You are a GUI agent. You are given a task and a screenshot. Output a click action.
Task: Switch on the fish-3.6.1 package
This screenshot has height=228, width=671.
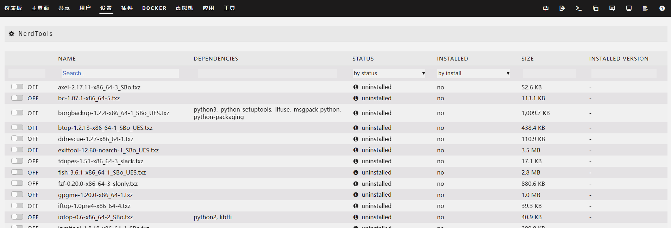coord(17,172)
